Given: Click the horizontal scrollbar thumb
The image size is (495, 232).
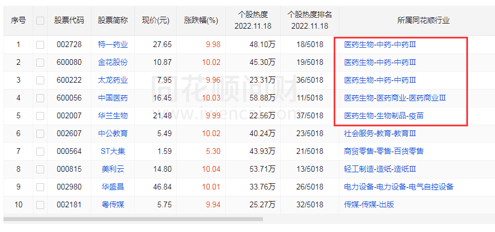Looking at the screenshot, I should click(x=133, y=219).
